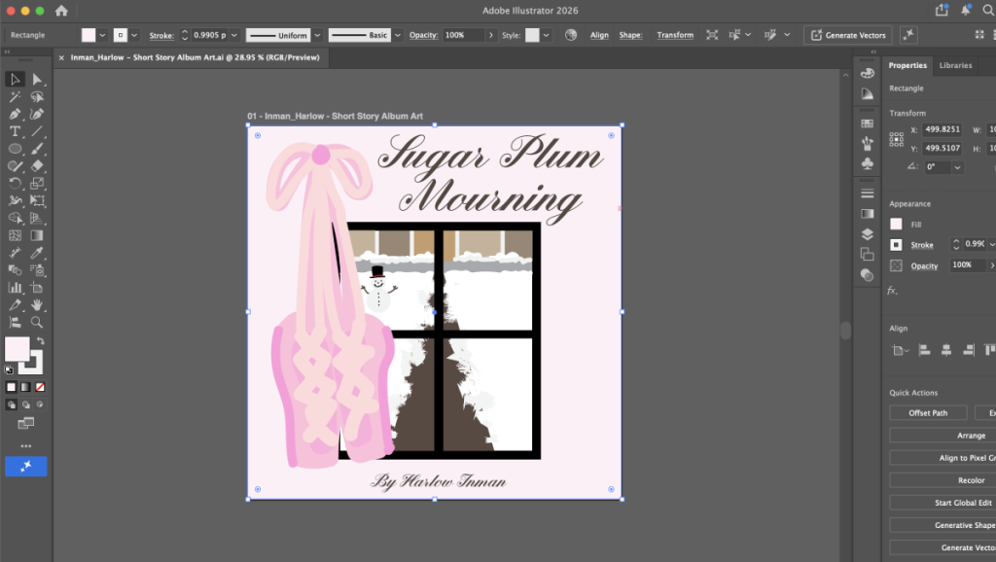Open Stroke weight dropdown in Properties panel
This screenshot has height=562, width=996.
tap(991, 244)
